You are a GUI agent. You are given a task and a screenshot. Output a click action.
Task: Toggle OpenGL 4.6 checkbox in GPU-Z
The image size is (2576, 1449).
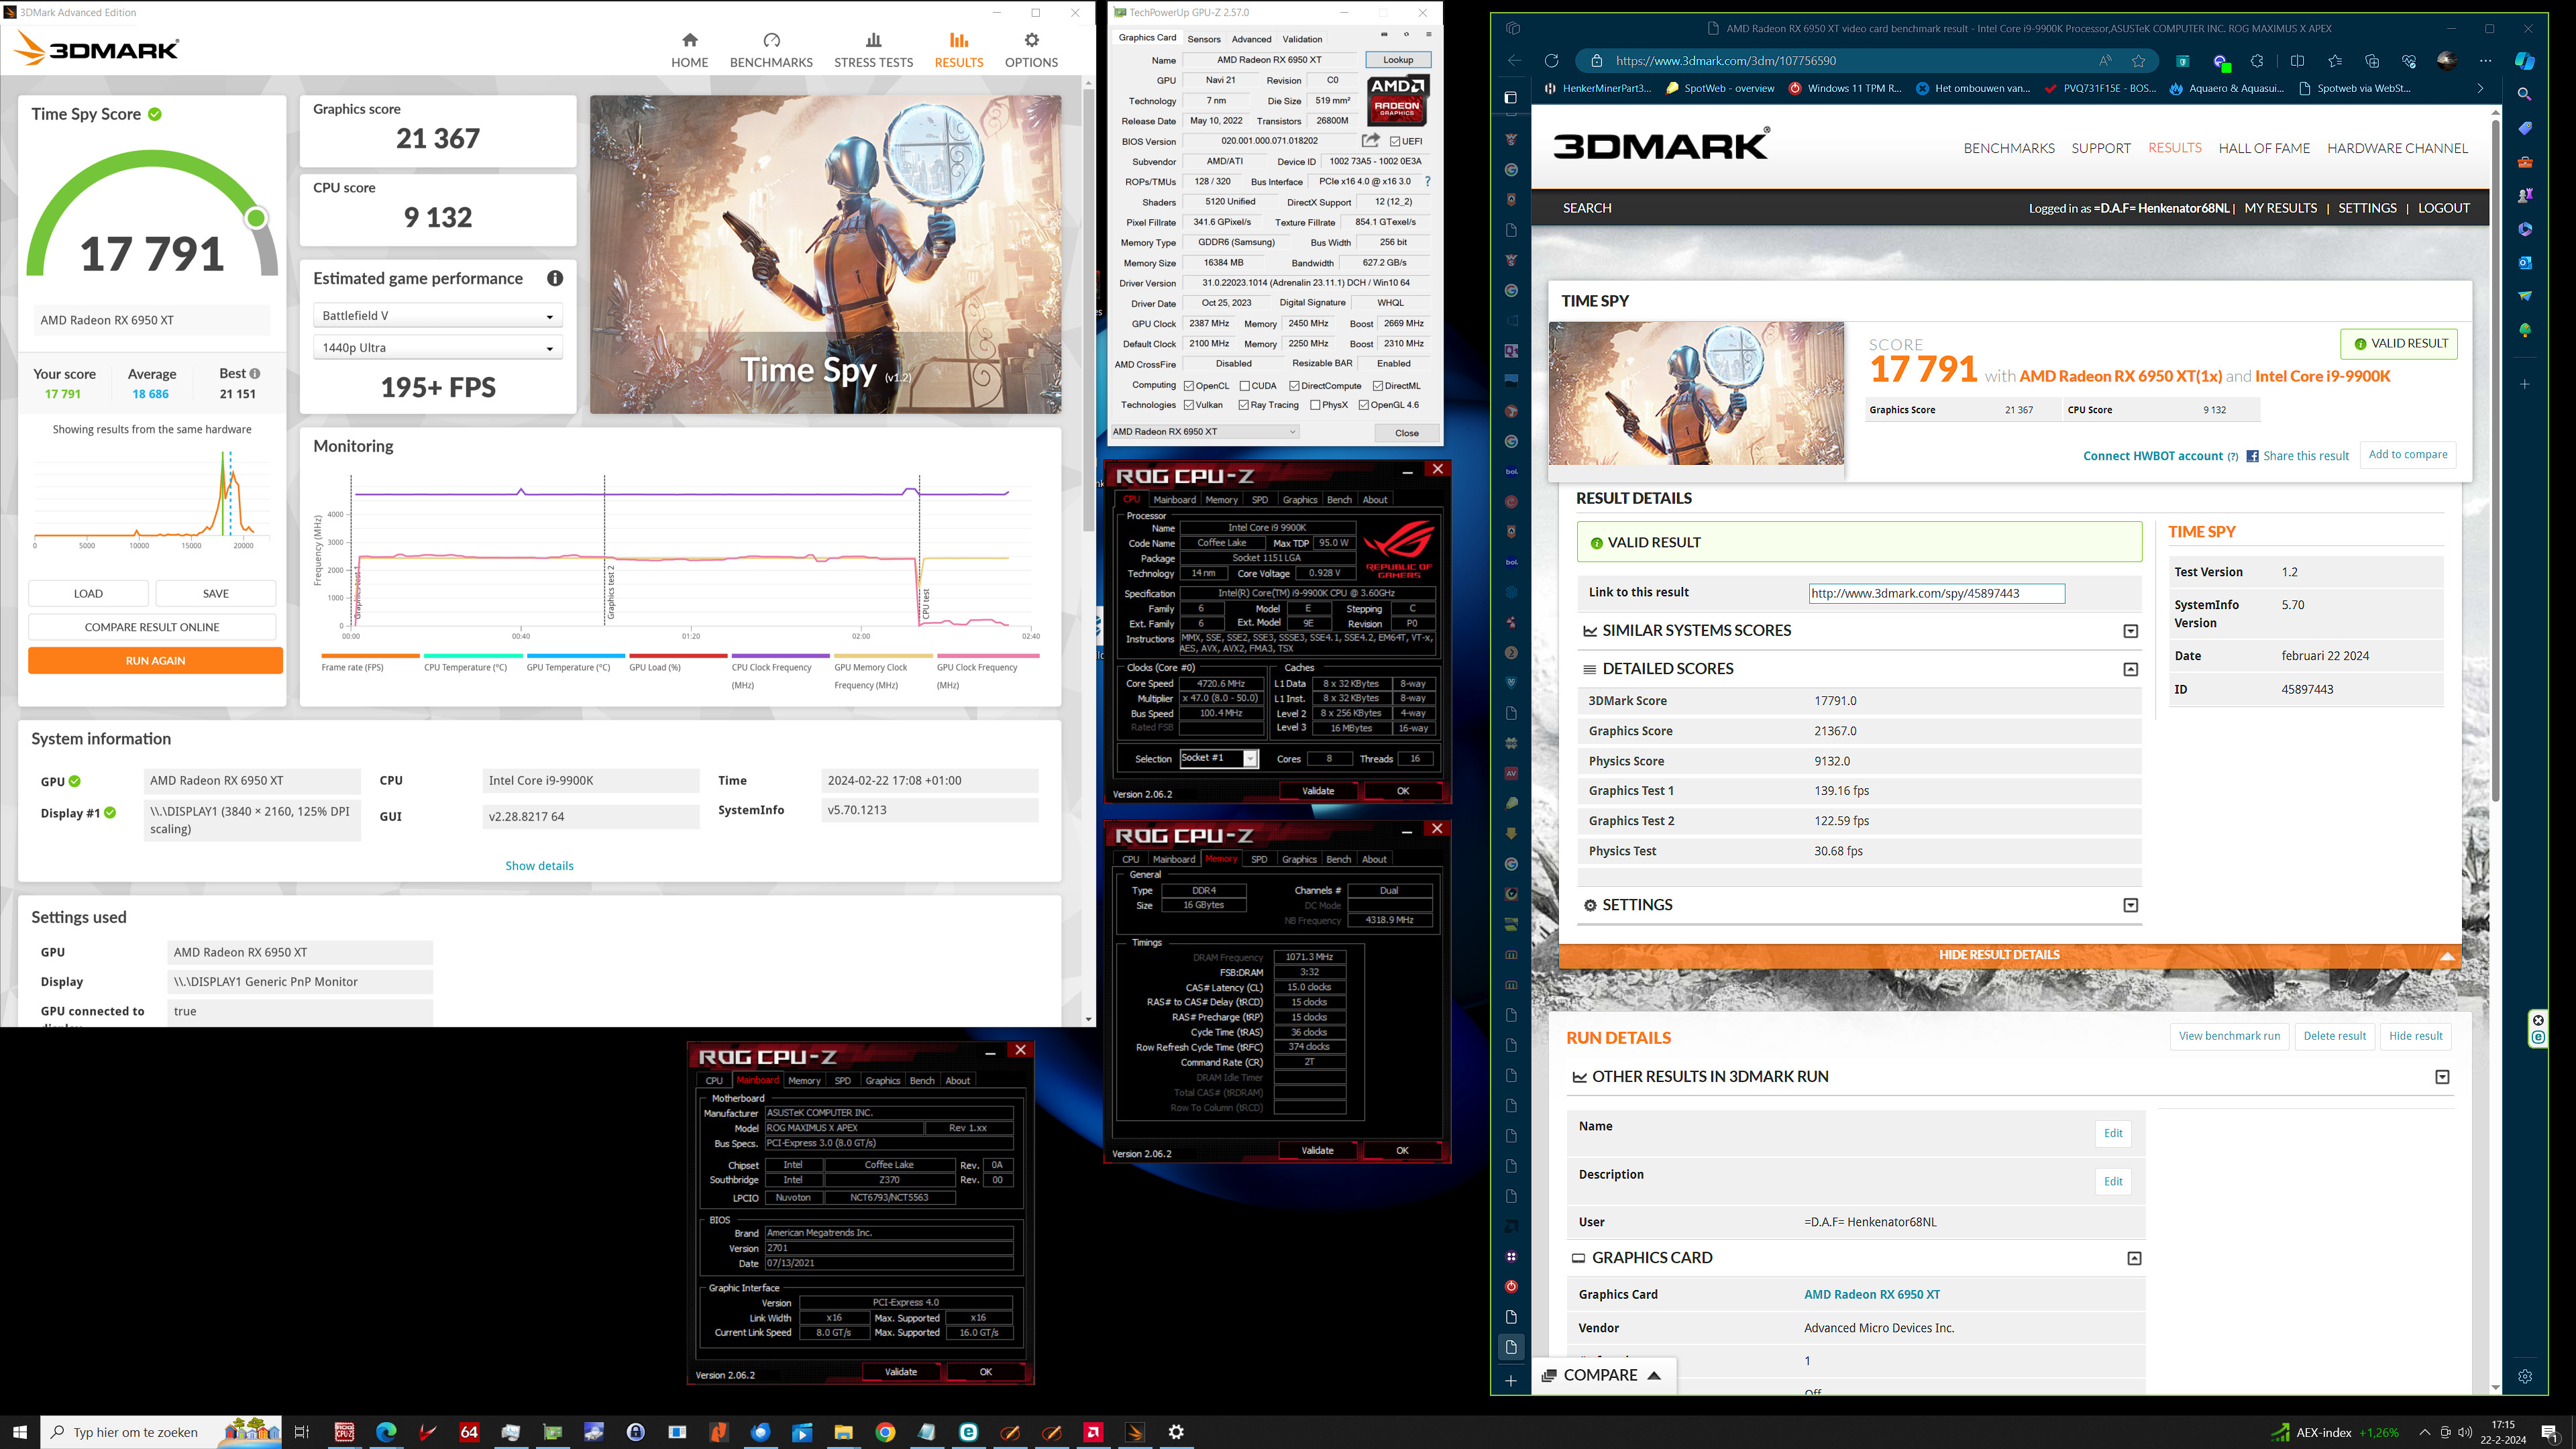pos(1364,405)
